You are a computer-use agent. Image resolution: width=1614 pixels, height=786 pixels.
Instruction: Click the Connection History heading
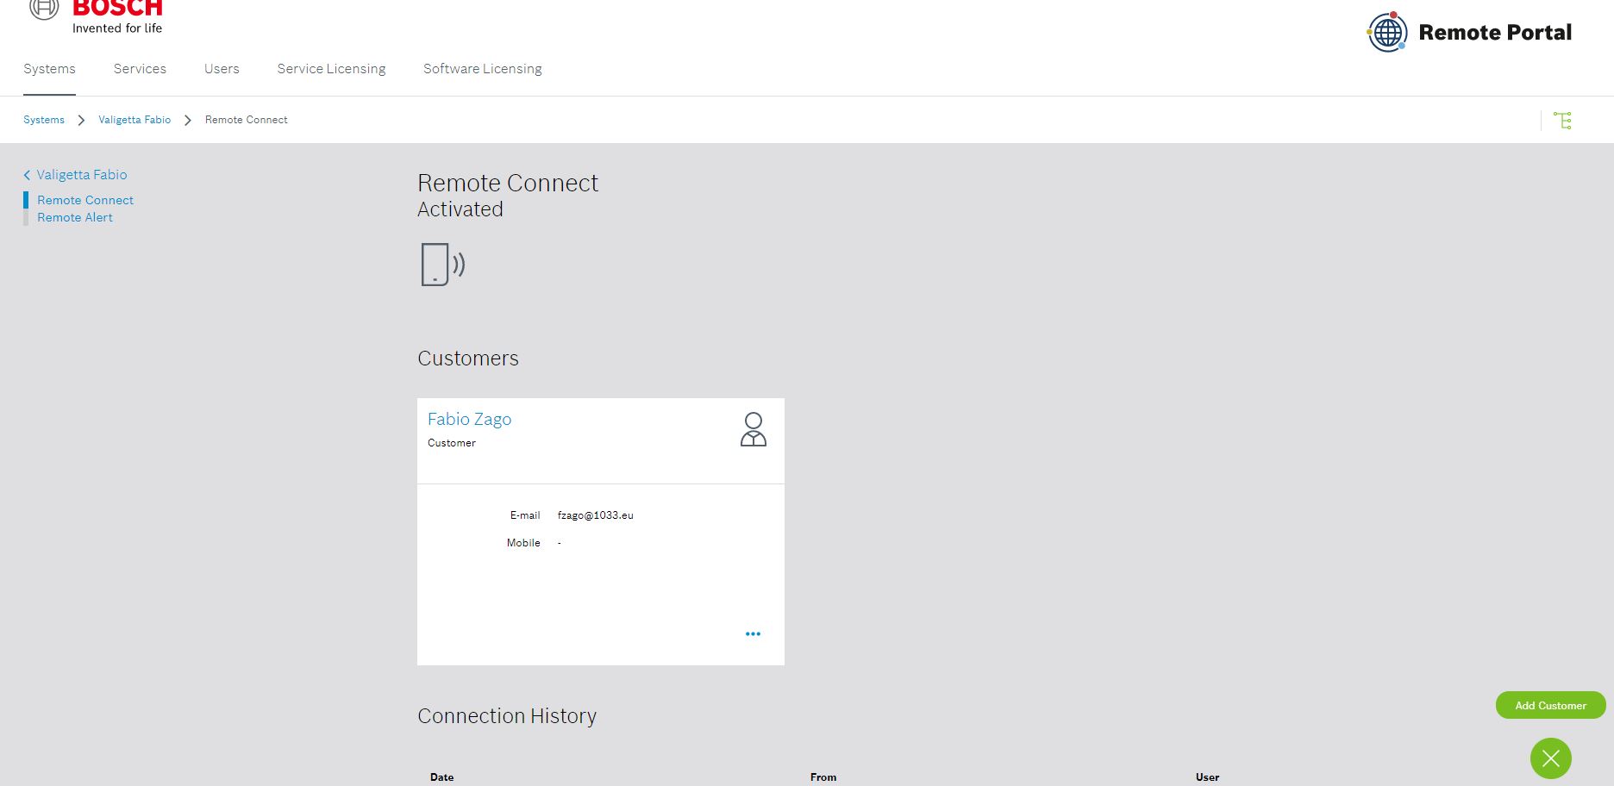(507, 716)
